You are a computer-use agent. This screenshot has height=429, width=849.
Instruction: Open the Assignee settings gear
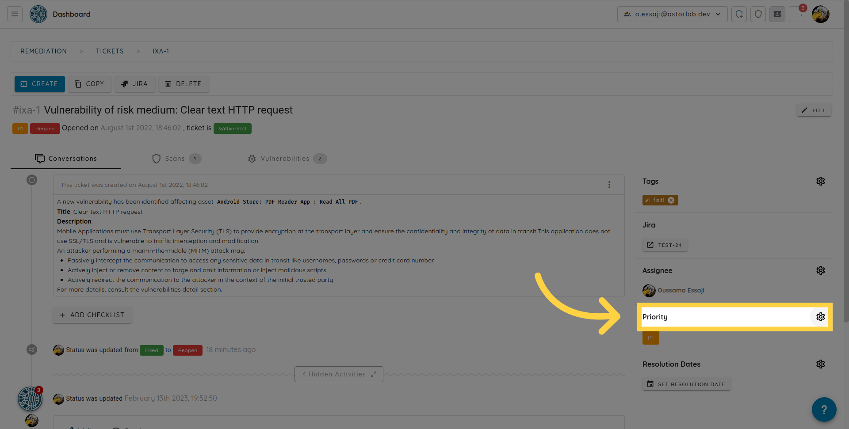(820, 270)
